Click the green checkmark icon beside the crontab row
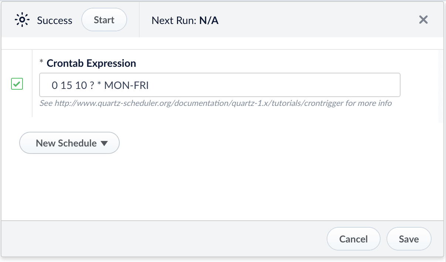 pos(17,84)
